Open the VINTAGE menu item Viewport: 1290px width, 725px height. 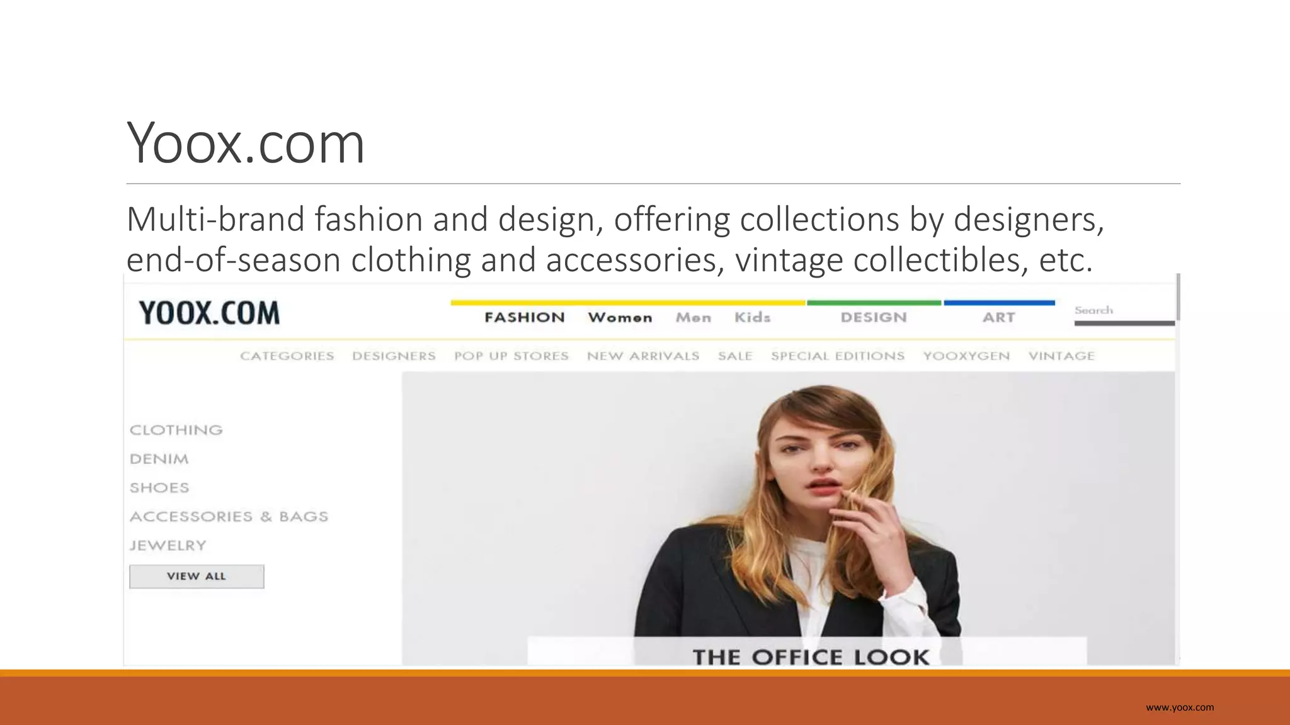coord(1061,356)
